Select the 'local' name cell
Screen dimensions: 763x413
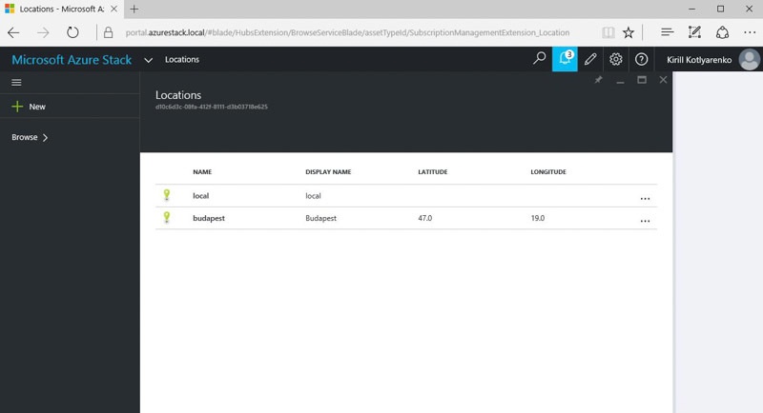click(x=200, y=196)
